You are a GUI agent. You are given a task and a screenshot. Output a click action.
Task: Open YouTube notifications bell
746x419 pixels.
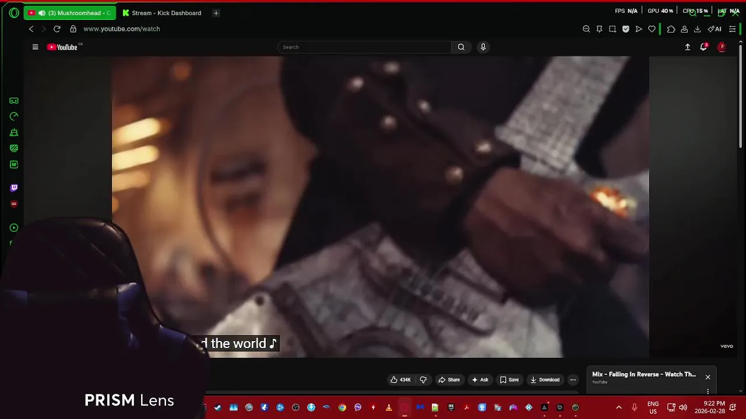(704, 47)
